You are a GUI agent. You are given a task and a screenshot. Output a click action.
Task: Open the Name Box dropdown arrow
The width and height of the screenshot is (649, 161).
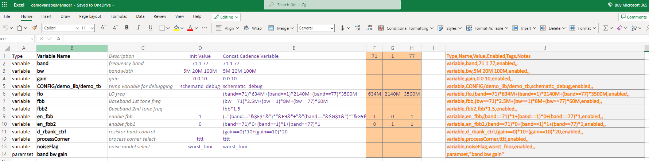click(x=32, y=39)
